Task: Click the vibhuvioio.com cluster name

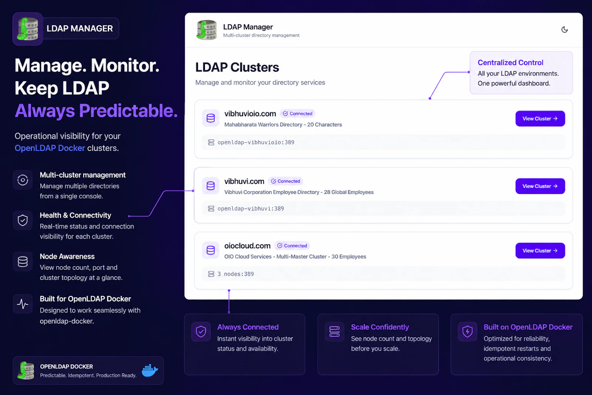Action: 250,114
